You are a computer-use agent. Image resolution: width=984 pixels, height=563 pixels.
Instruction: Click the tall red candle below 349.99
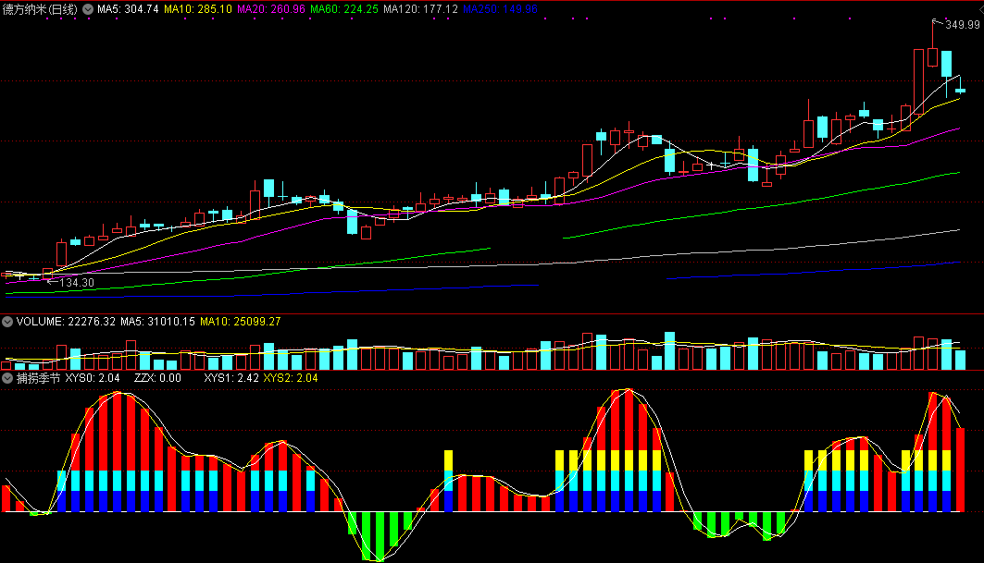point(918,81)
